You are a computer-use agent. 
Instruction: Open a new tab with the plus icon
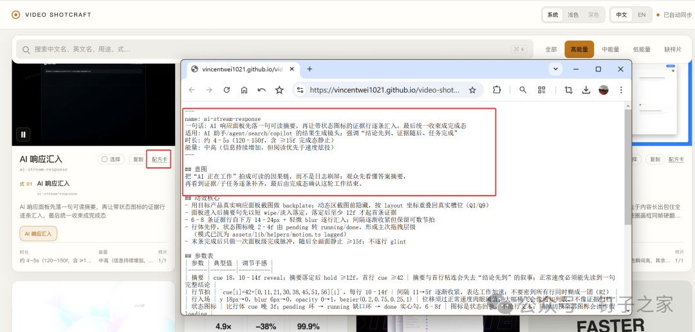pos(310,69)
